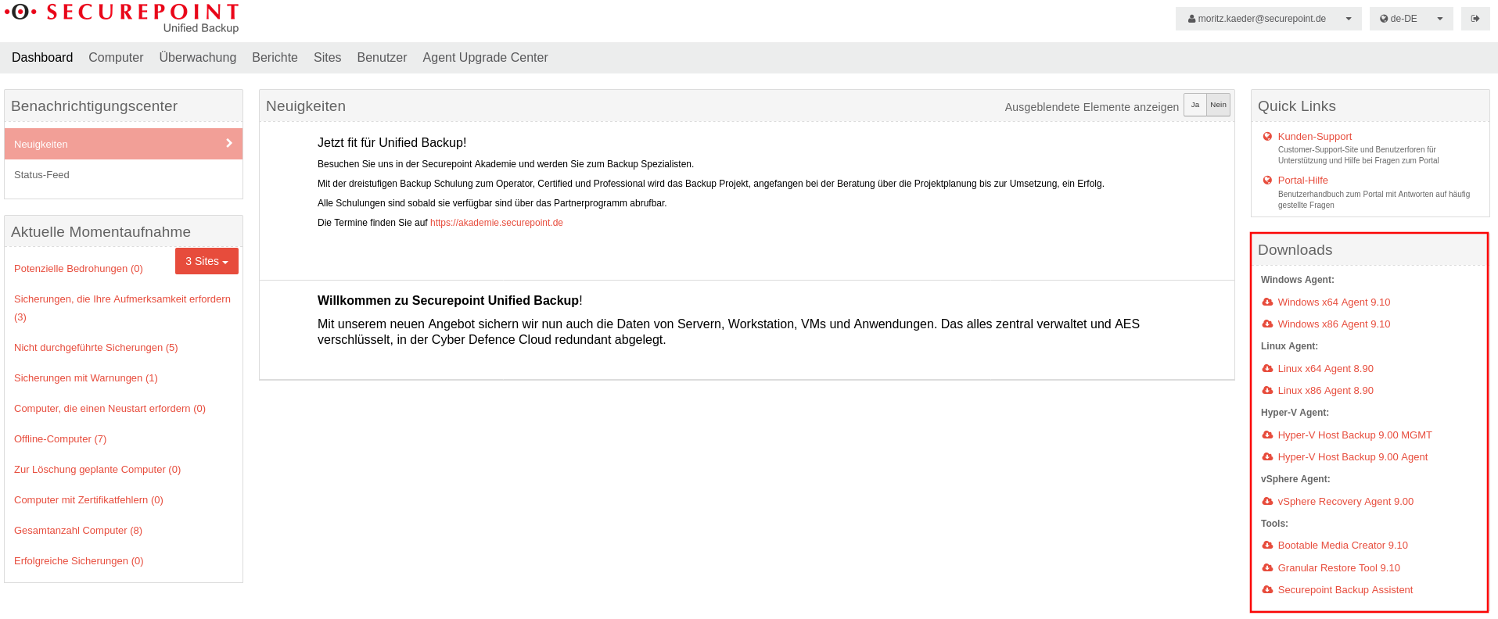Viewport: 1498px width, 619px height.
Task: Download Hyper-V Host Backup 9.00 Agent link
Action: 1353,456
